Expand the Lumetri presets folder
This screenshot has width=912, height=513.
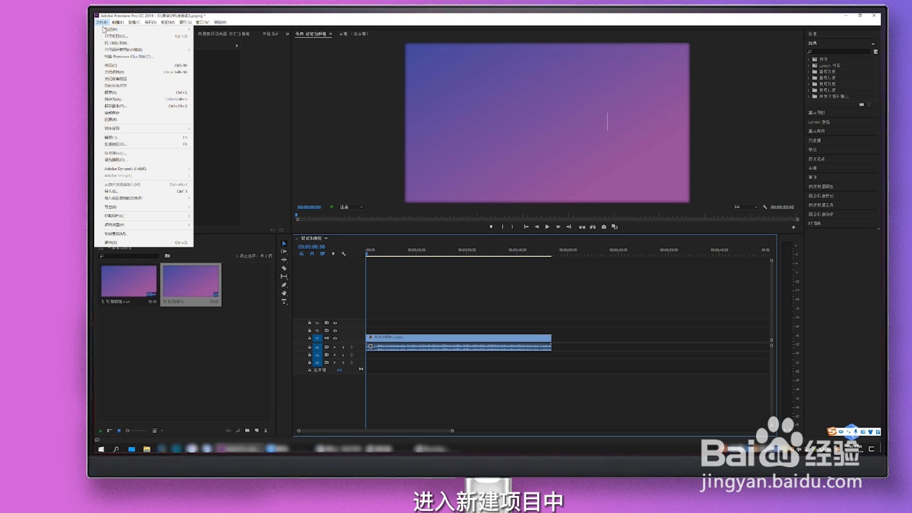[808, 66]
